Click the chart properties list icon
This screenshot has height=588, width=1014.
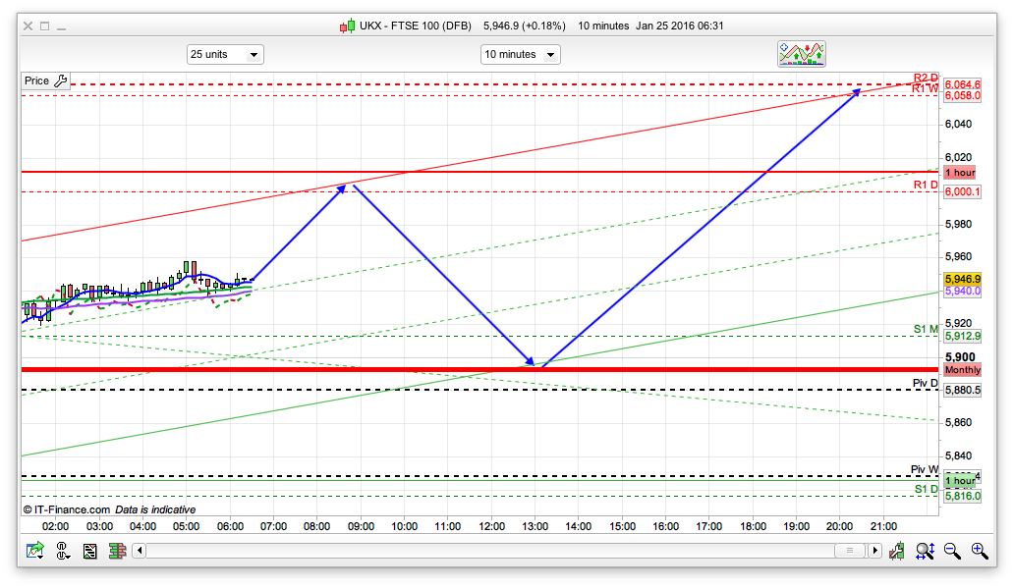tap(89, 552)
